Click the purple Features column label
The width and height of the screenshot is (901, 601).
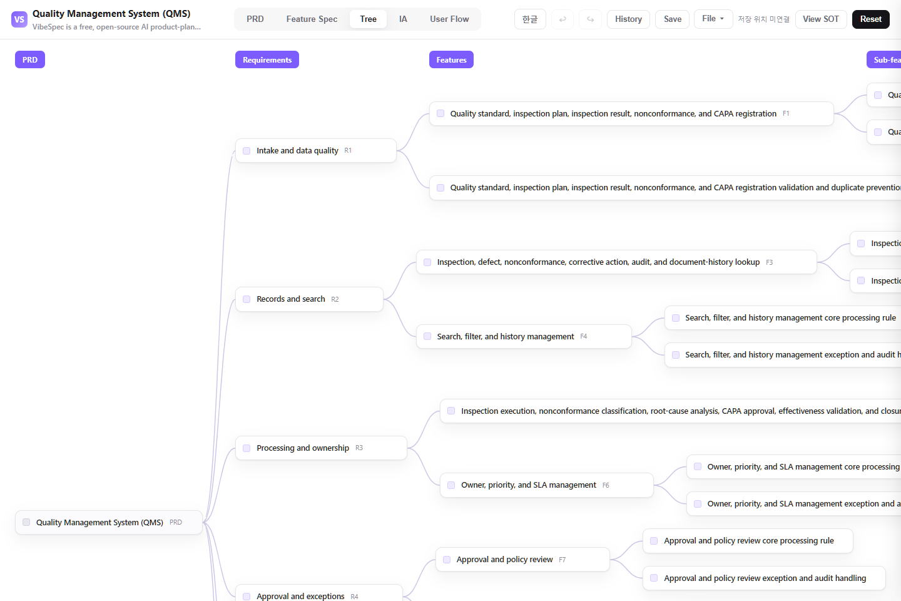pos(451,59)
